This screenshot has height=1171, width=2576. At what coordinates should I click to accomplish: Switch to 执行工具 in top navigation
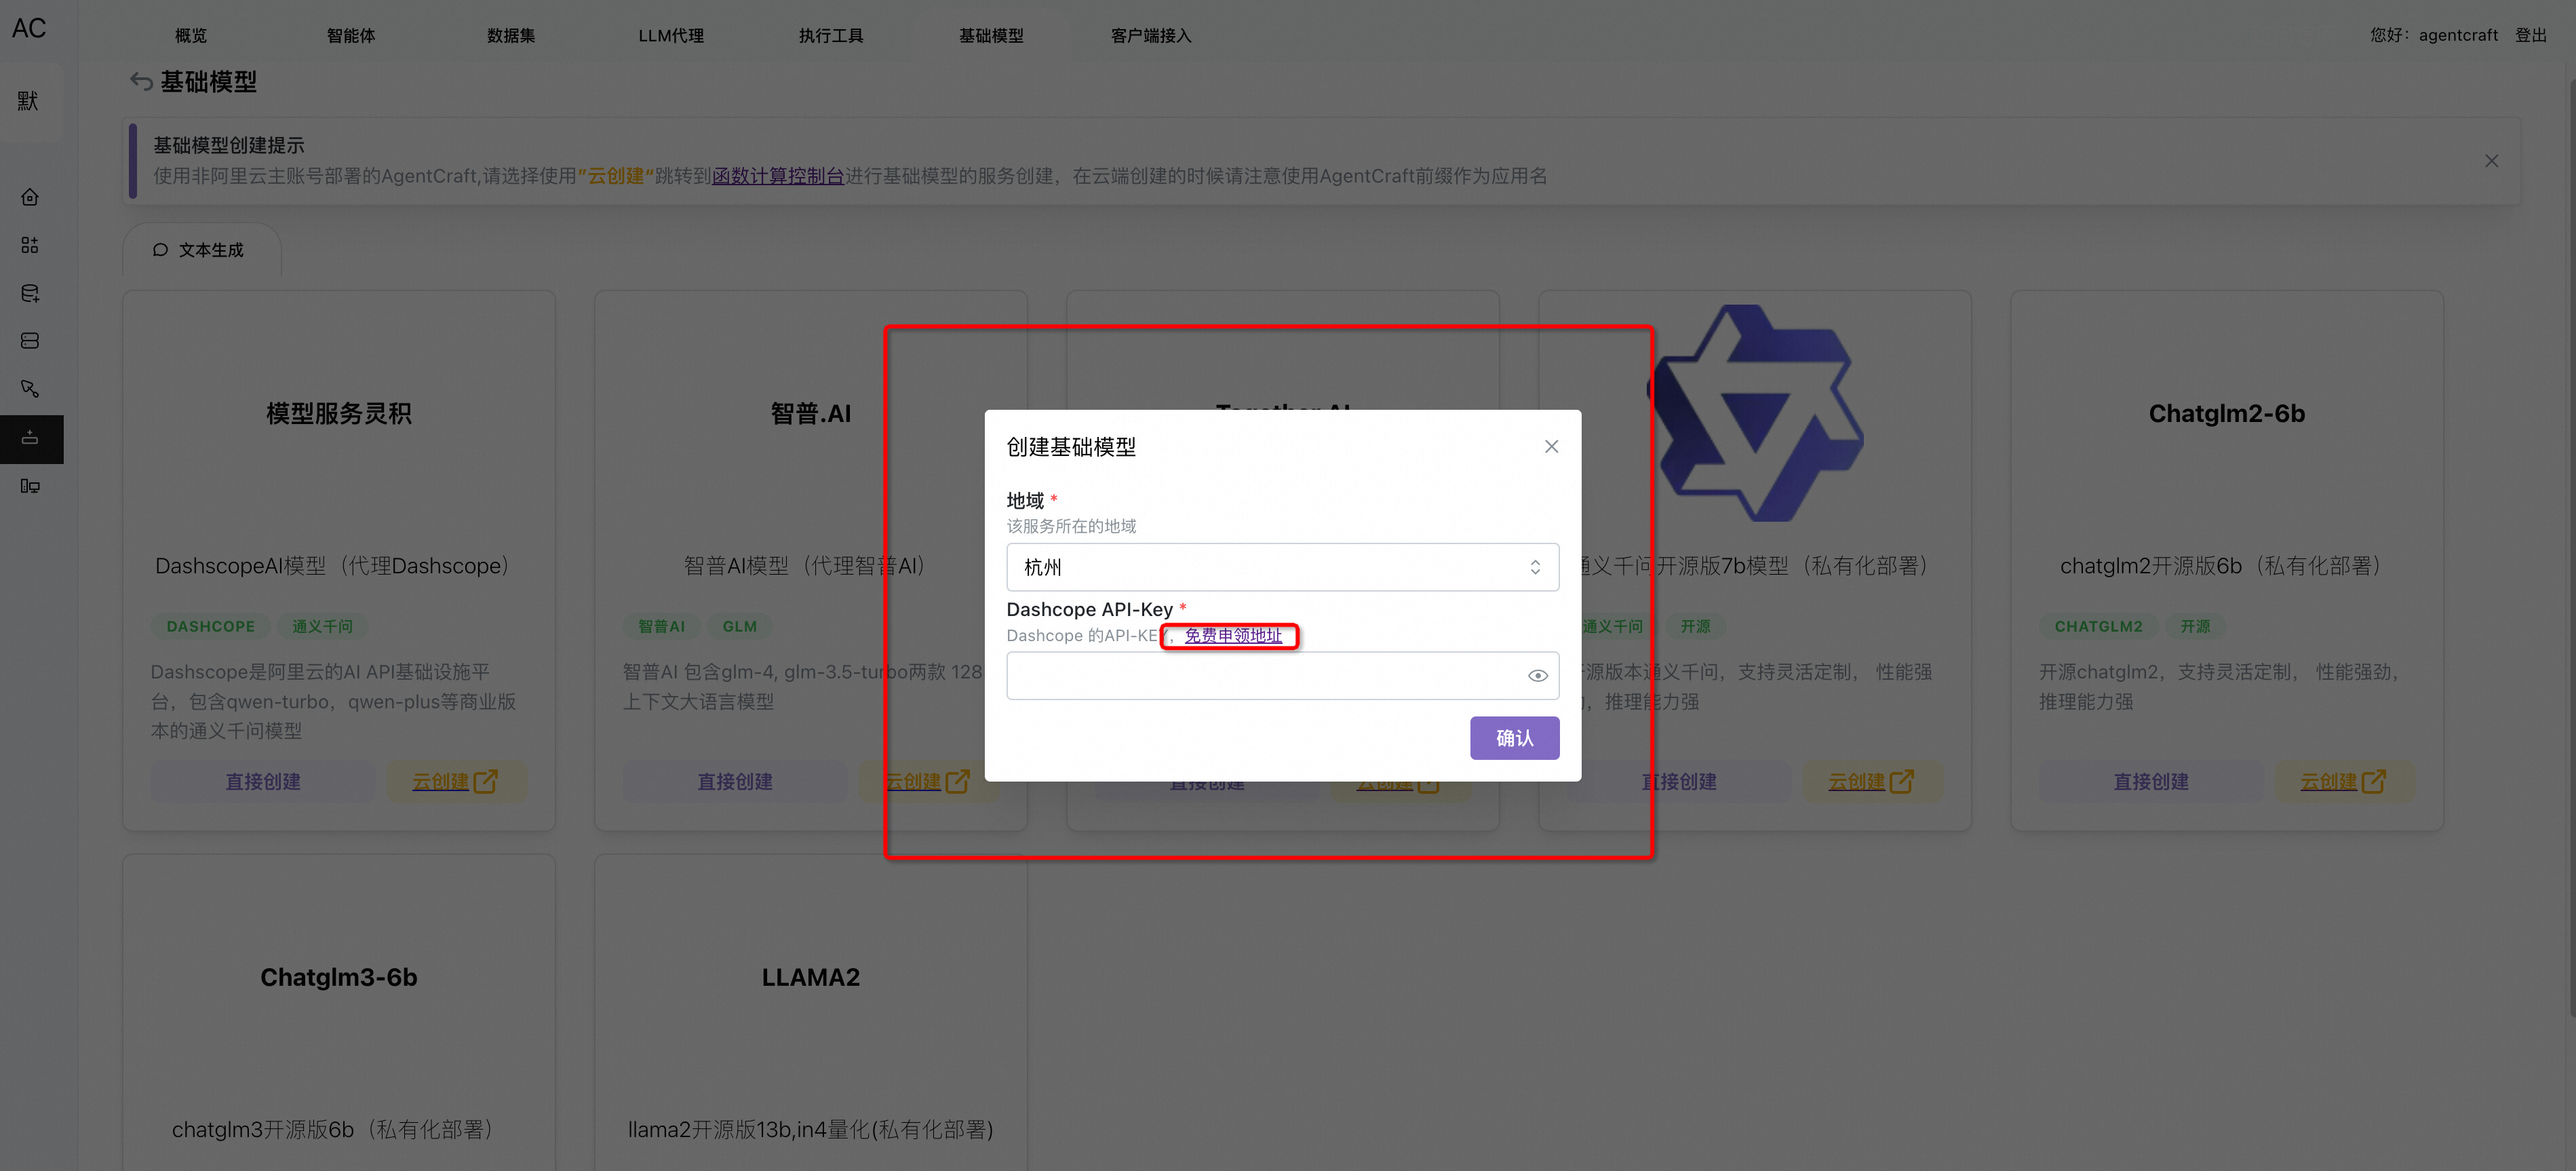coord(831,36)
